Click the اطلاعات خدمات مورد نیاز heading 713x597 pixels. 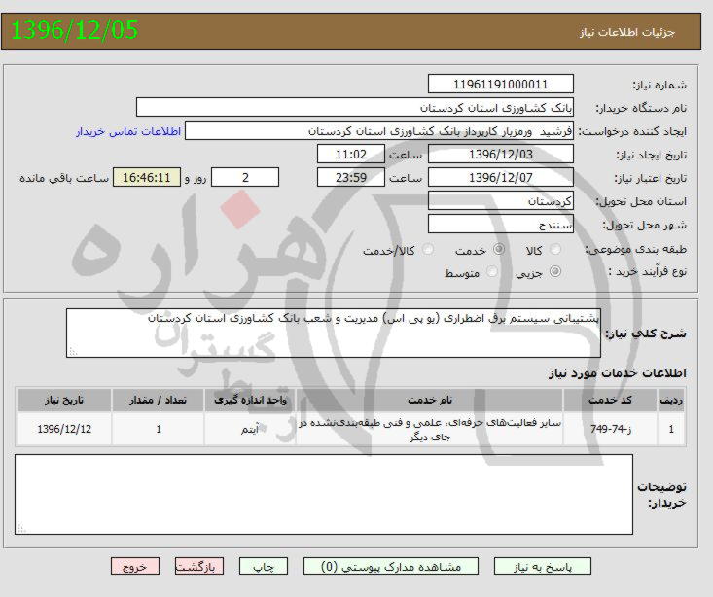click(617, 373)
